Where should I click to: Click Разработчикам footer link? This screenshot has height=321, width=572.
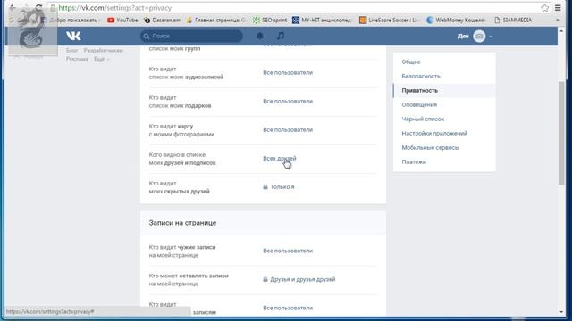[104, 50]
